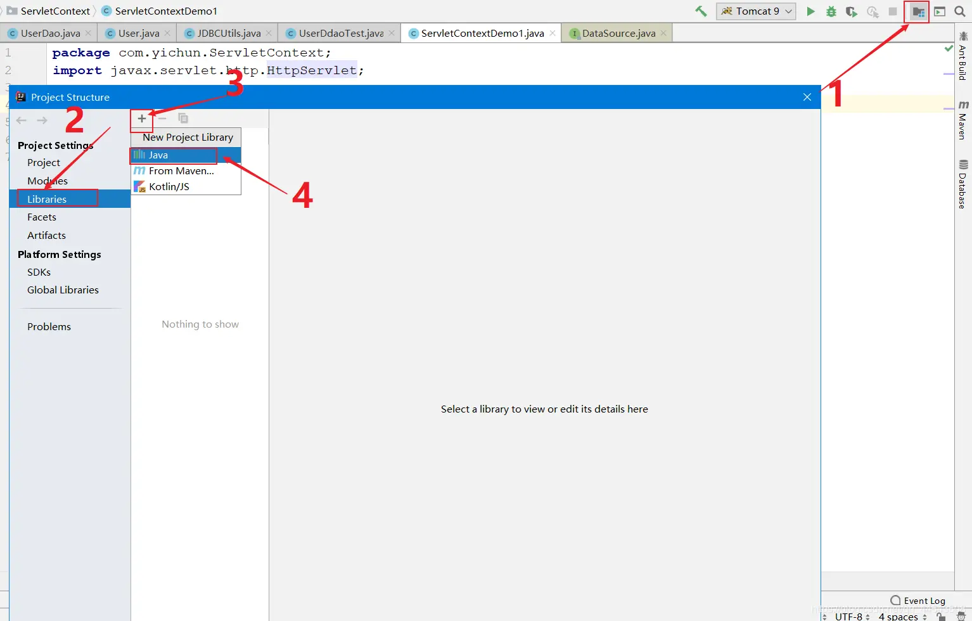Run with Coverage shield icon
Screen dimensions: 972x621
pyautogui.click(x=852, y=11)
